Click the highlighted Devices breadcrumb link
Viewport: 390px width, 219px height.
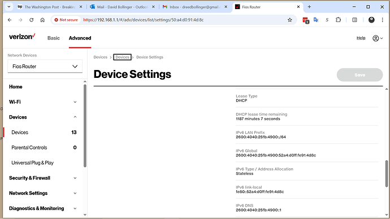click(122, 57)
